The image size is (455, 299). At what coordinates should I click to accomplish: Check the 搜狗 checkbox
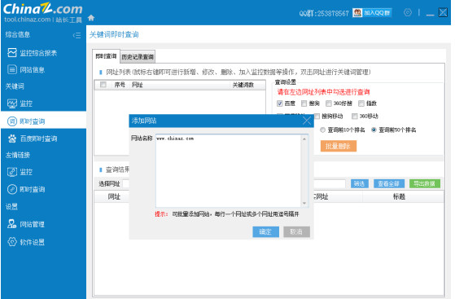tap(304, 103)
